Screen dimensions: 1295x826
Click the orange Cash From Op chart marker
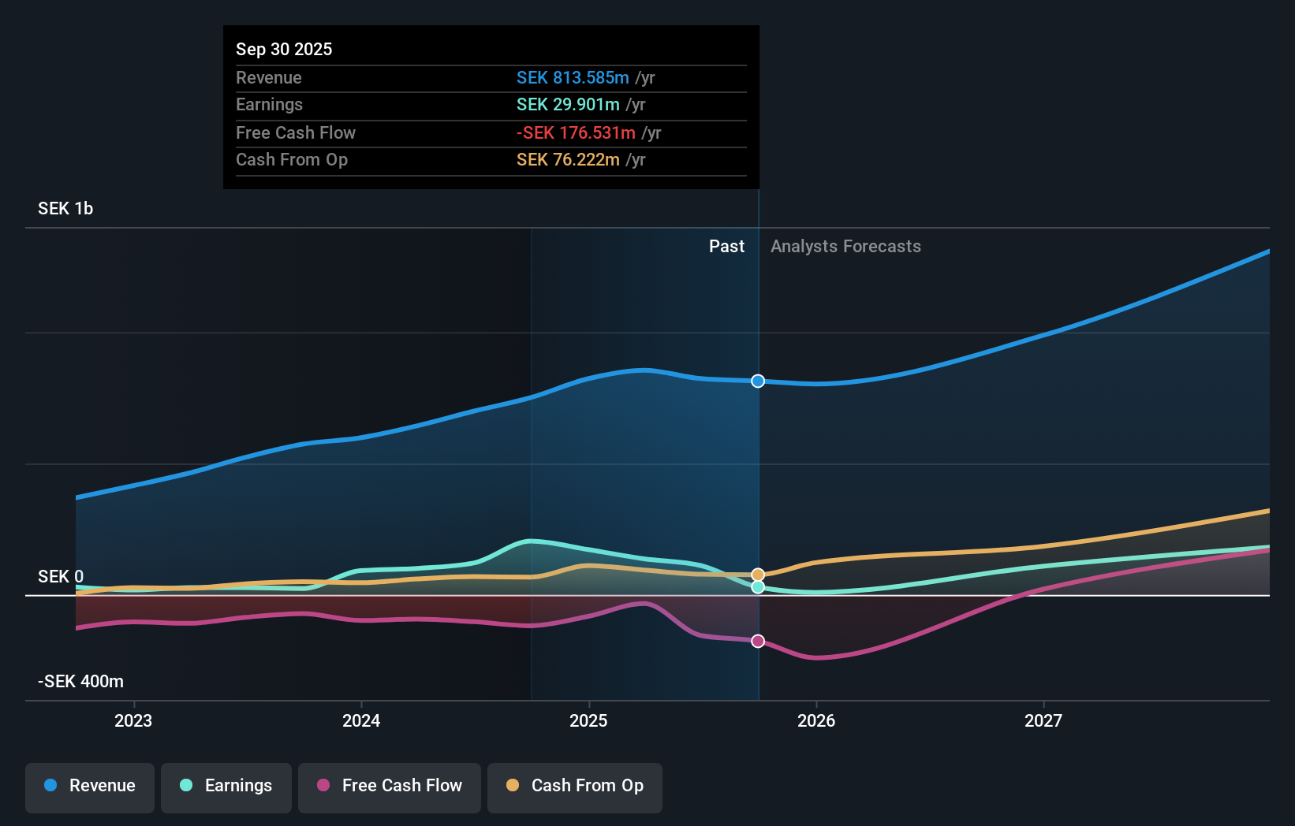click(x=758, y=574)
